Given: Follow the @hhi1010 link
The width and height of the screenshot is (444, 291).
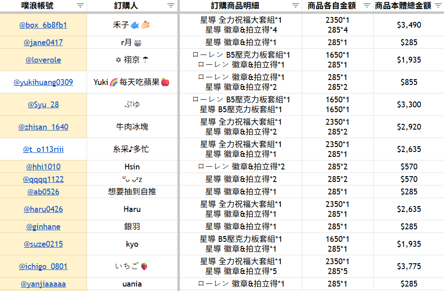Looking at the screenshot, I should point(43,167).
